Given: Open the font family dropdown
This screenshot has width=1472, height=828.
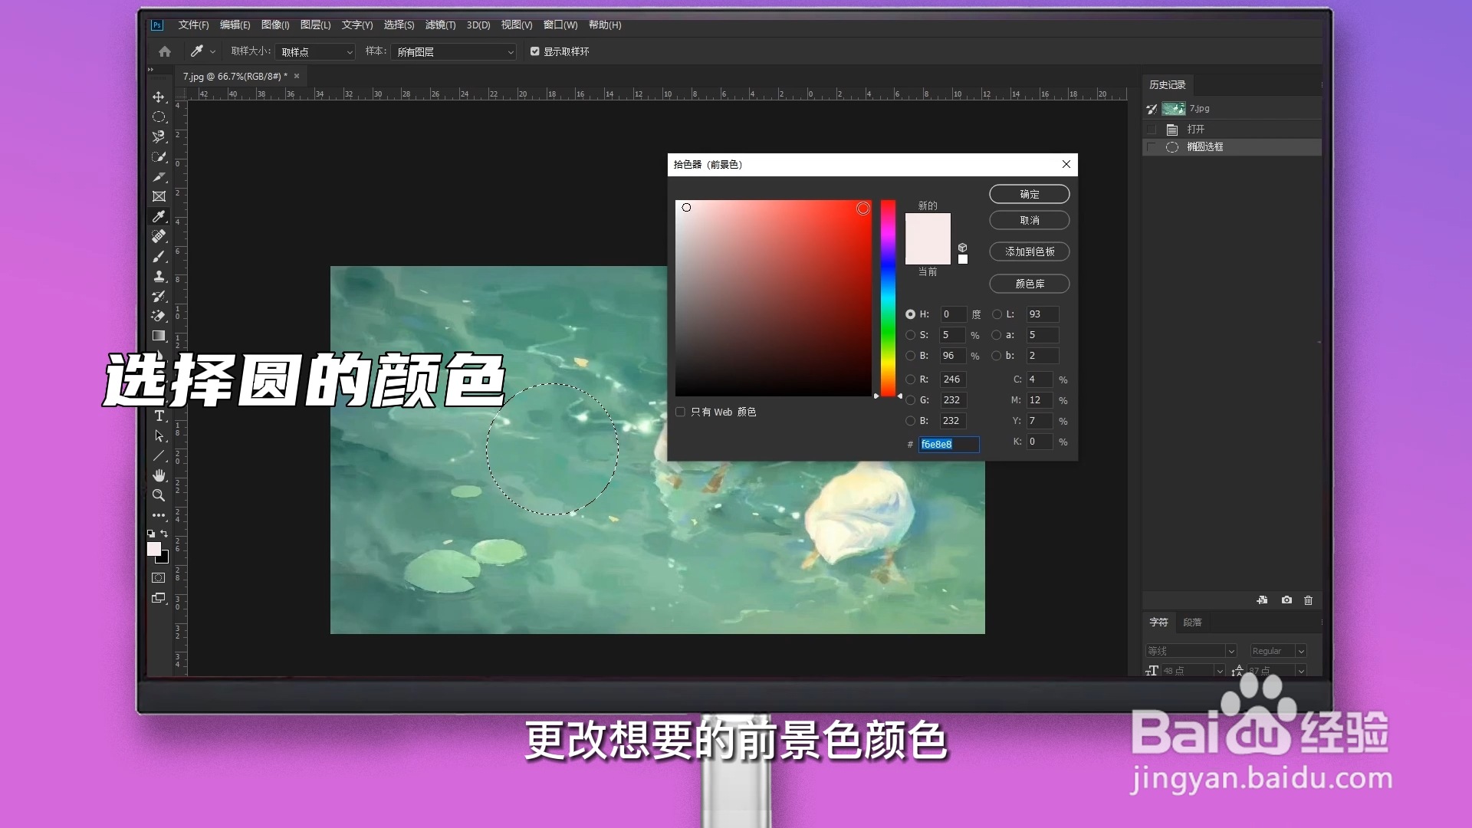Looking at the screenshot, I should [1191, 651].
